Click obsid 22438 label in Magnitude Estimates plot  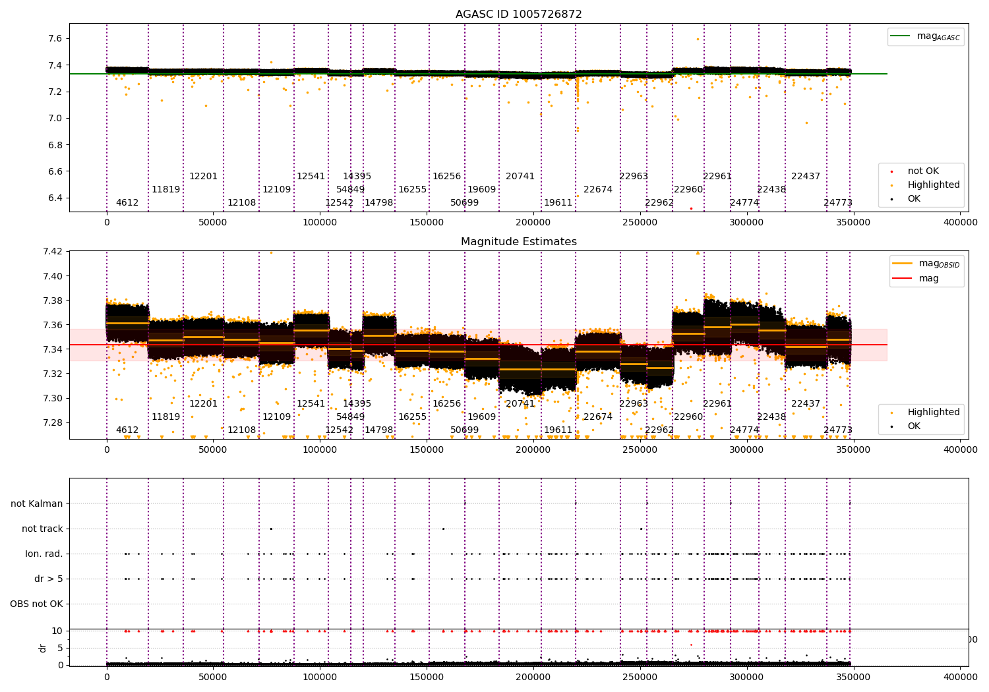(x=771, y=417)
